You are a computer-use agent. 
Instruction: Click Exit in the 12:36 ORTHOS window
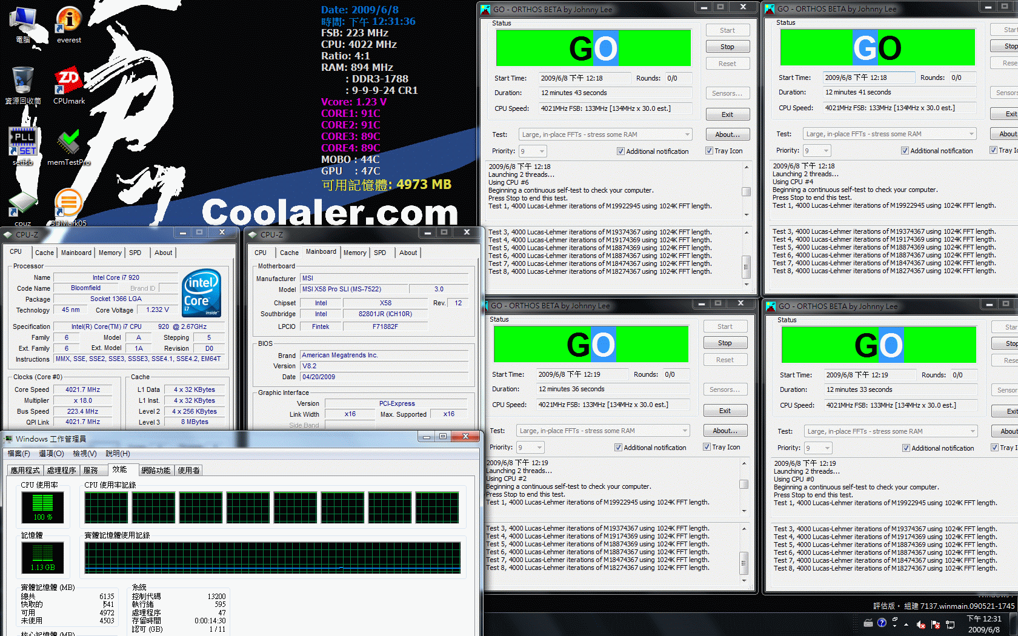[x=725, y=411]
